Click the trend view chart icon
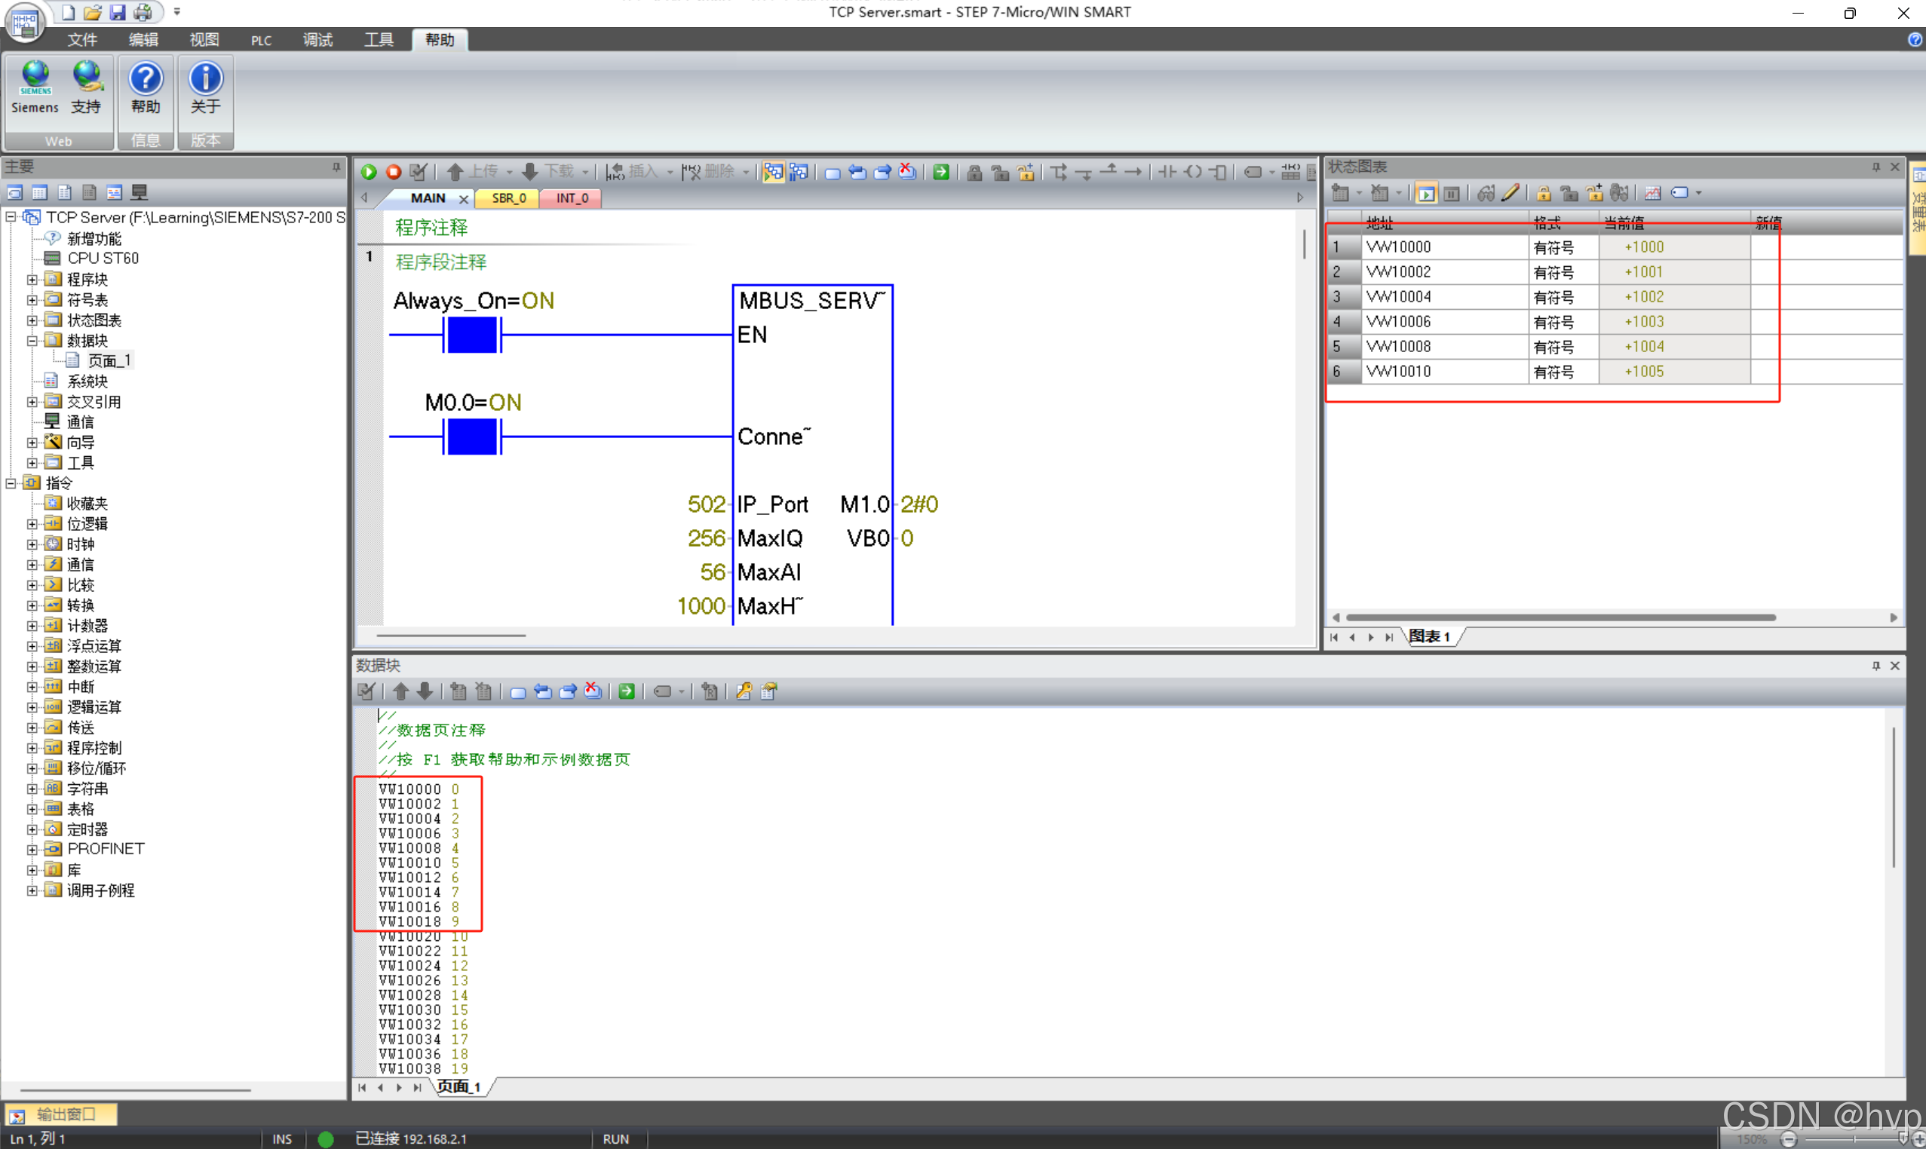The height and width of the screenshot is (1149, 1926). coord(1652,193)
